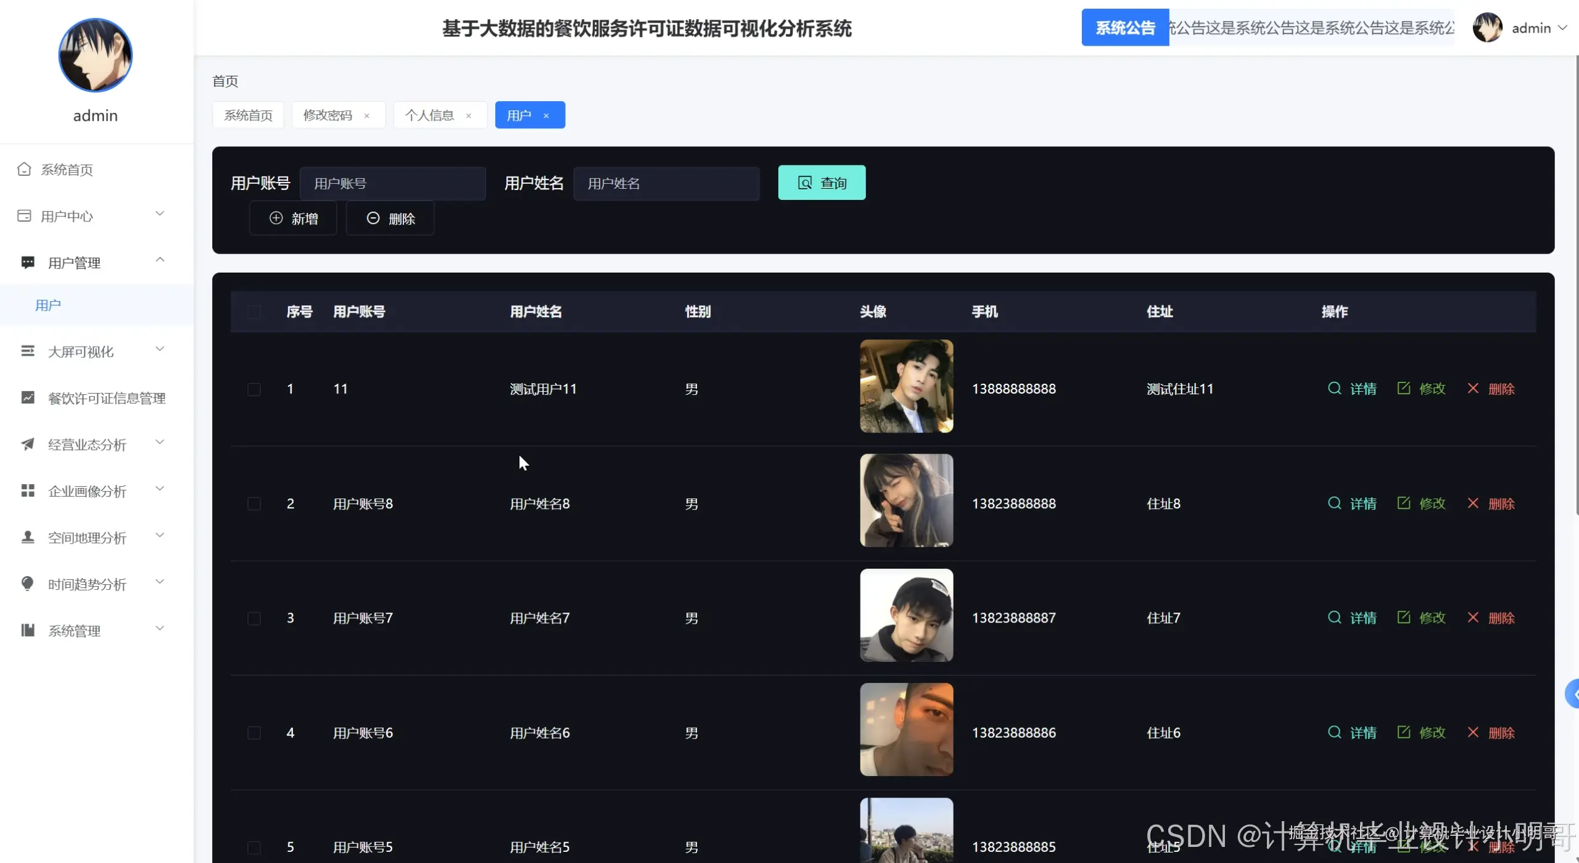Click the 用户姓名 search input field

(666, 184)
